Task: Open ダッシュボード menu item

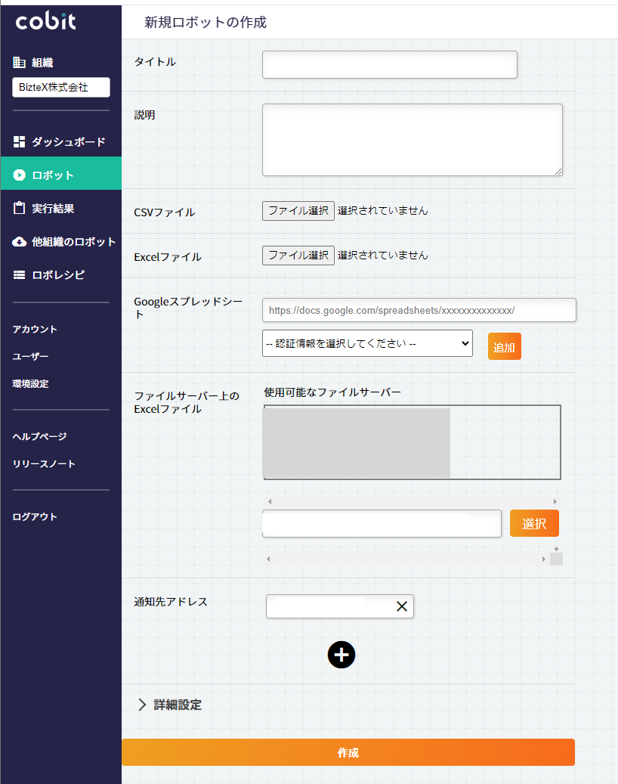Action: 61,142
